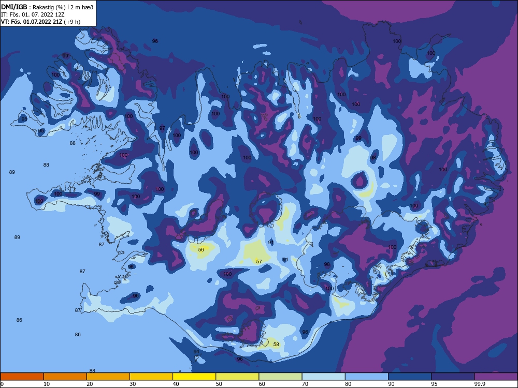
Task: Select the 'VT: Fös. 01.07.2022 21Z (+9 h)' line
Action: [x=40, y=22]
